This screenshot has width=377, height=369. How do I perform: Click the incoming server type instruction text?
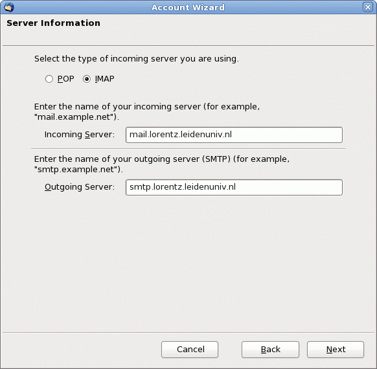(x=137, y=59)
